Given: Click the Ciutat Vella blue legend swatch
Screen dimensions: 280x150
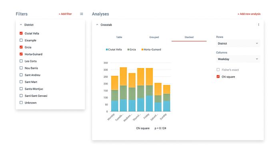Looking at the screenshot, I should point(107,50).
